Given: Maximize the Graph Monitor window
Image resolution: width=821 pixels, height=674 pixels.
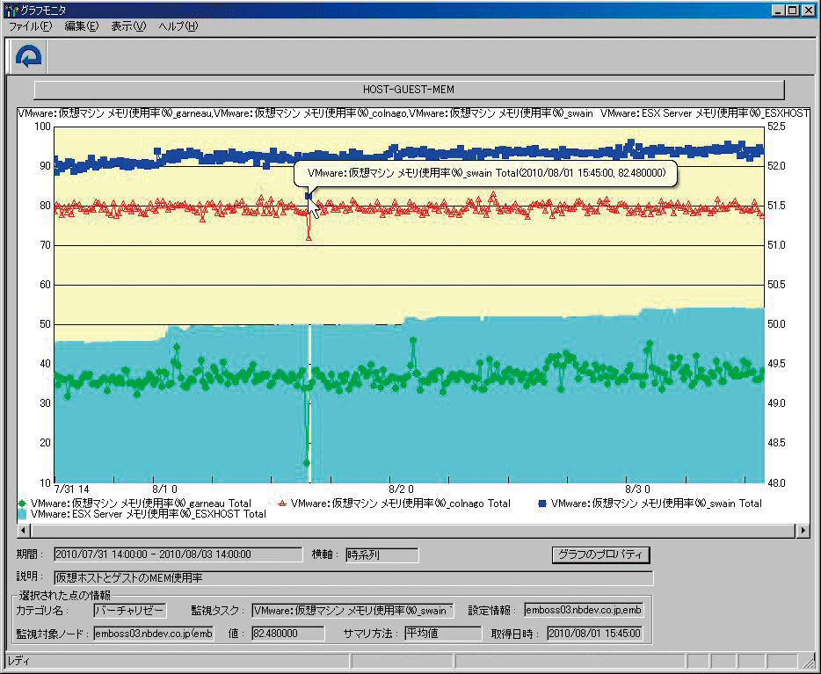Looking at the screenshot, I should coord(793,11).
